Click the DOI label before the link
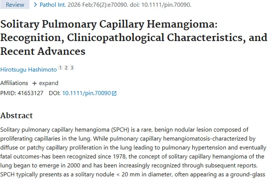 55,93
